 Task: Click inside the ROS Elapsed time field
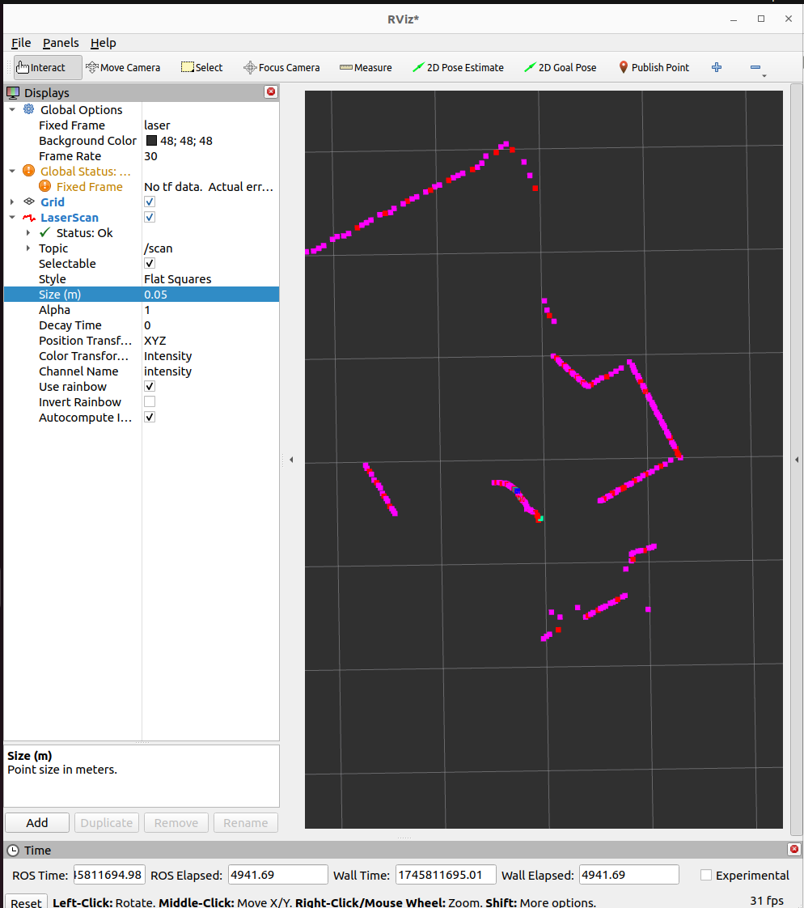(277, 874)
